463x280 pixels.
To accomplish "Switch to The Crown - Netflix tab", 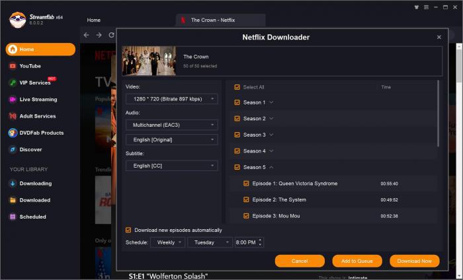I will tap(220, 20).
